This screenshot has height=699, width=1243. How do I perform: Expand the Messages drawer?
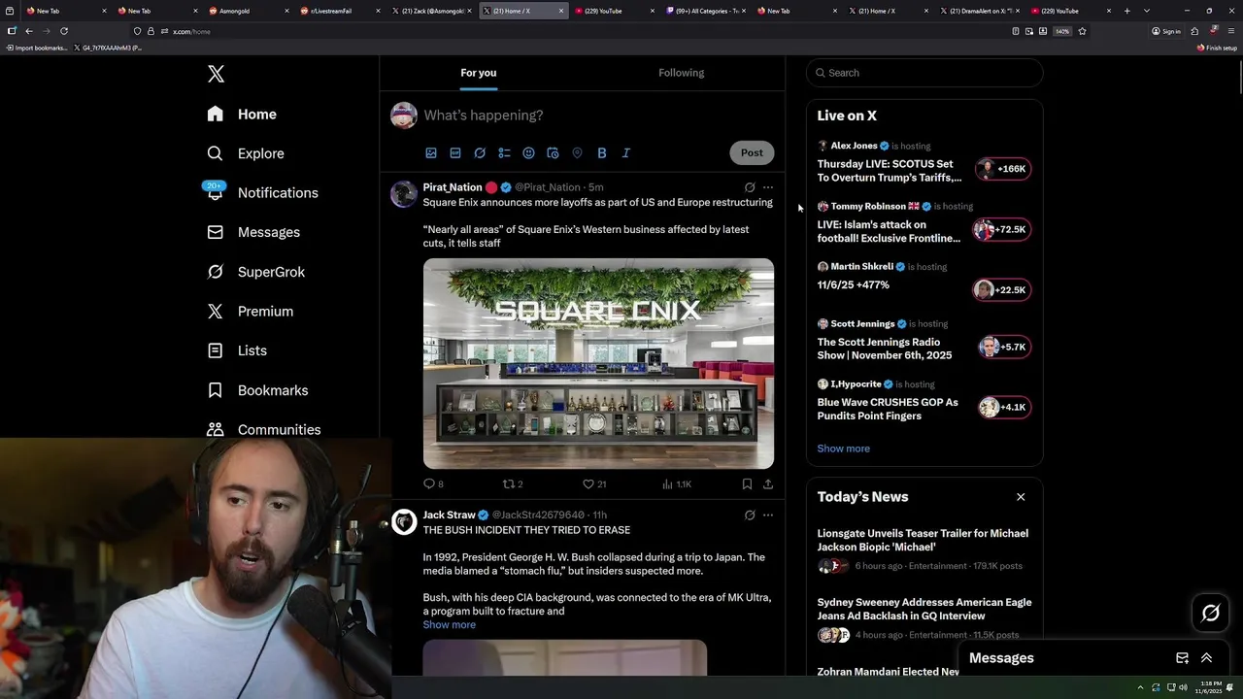[x=1206, y=658]
